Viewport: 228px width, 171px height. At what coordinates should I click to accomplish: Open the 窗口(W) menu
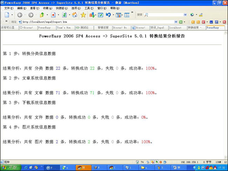click(x=102, y=8)
